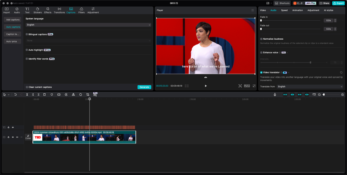Click the Undo arrow in timeline toolbar
Viewport: 347px width, 175px height.
[15, 95]
